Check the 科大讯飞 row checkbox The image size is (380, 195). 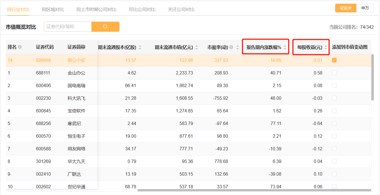click(x=334, y=98)
